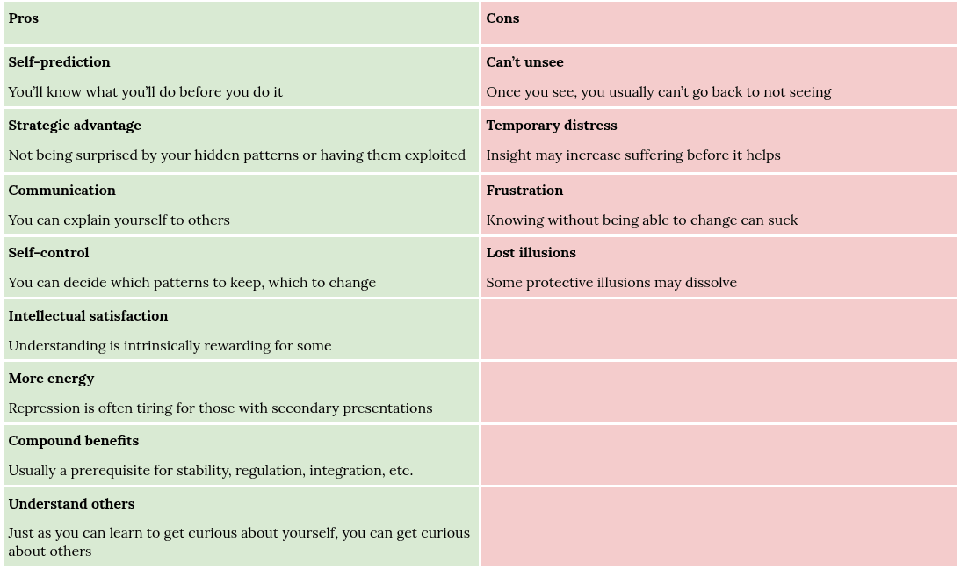Click the Temporary distress heading
Viewport: 961px width, 570px height.
pyautogui.click(x=552, y=126)
